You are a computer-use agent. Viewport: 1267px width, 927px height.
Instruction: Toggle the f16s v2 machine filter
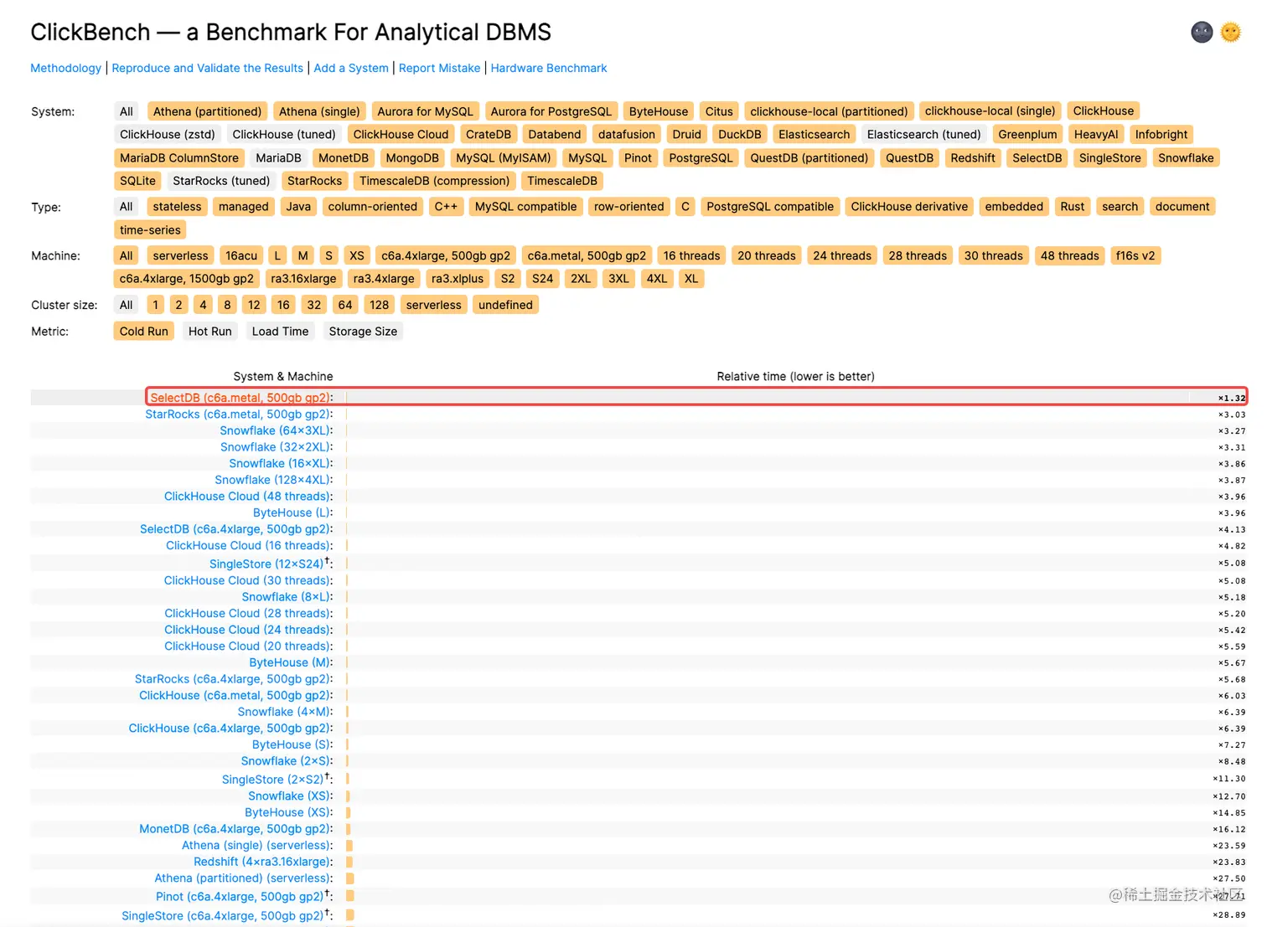(1135, 256)
